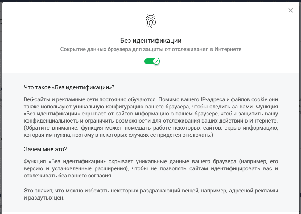Viewport: 301px width, 214px height.
Task: Click the fingerprint icon at the top
Action: [151, 21]
